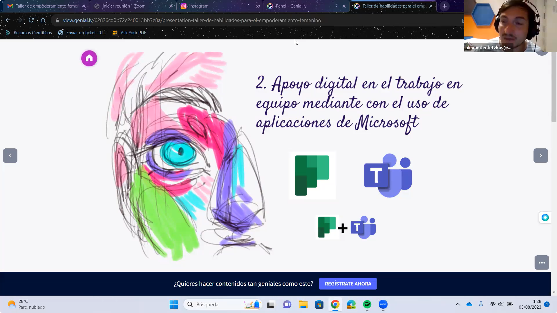
Task: Reload the page in browser
Action: pos(31,20)
